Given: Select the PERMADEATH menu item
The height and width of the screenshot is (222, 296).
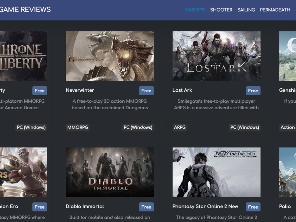Looking at the screenshot, I should pyautogui.click(x=275, y=10).
